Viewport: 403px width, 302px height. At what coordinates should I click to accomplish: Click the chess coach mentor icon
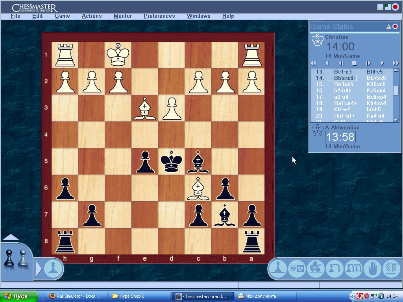pyautogui.click(x=316, y=268)
